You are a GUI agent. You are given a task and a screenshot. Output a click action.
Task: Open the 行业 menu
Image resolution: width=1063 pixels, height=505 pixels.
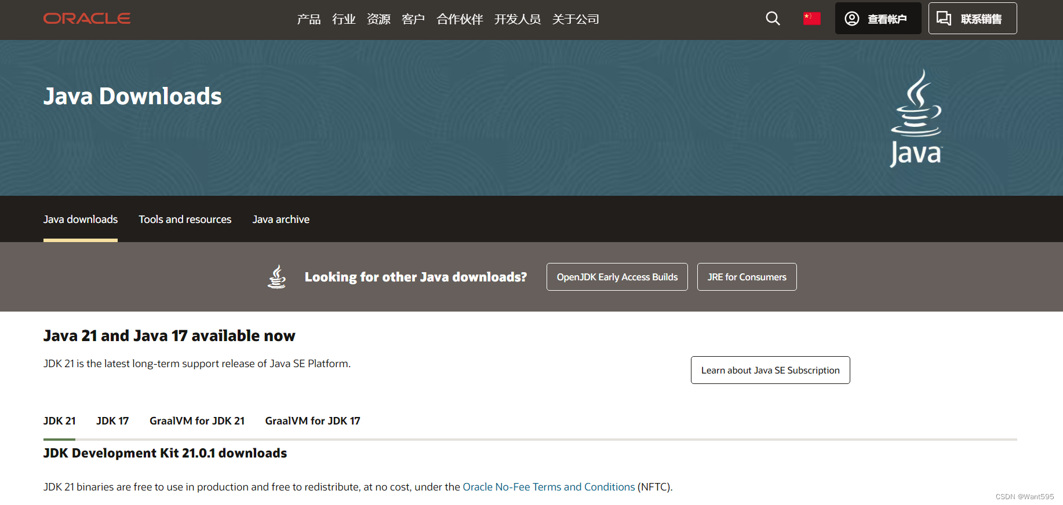[x=344, y=19]
